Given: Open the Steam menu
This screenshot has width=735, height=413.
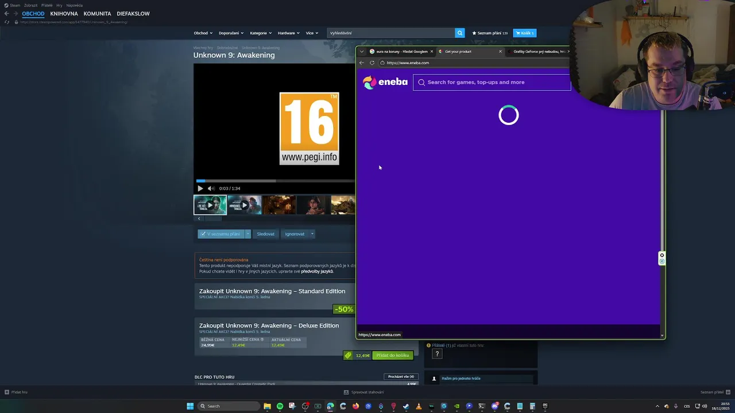Looking at the screenshot, I should coord(12,5).
